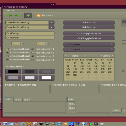This screenshot has width=126, height=126.
Task: Select June 25 in the calendar
Action: coord(89,72)
